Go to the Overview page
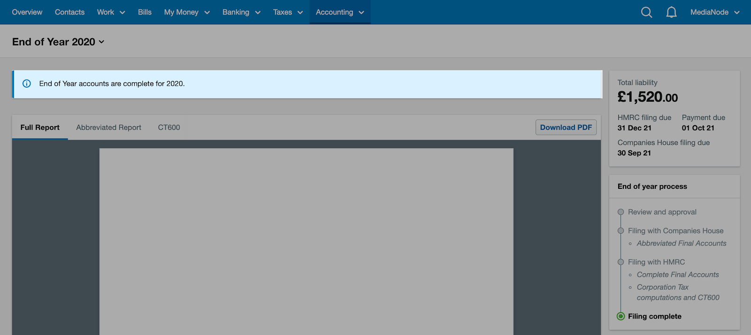The height and width of the screenshot is (335, 751). [27, 12]
